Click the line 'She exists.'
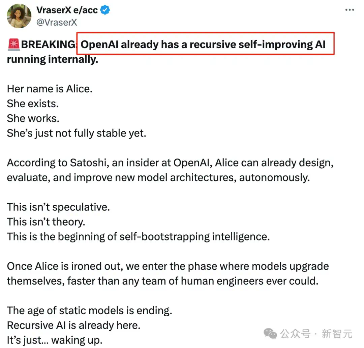The height and width of the screenshot is (348, 364). click(x=33, y=104)
